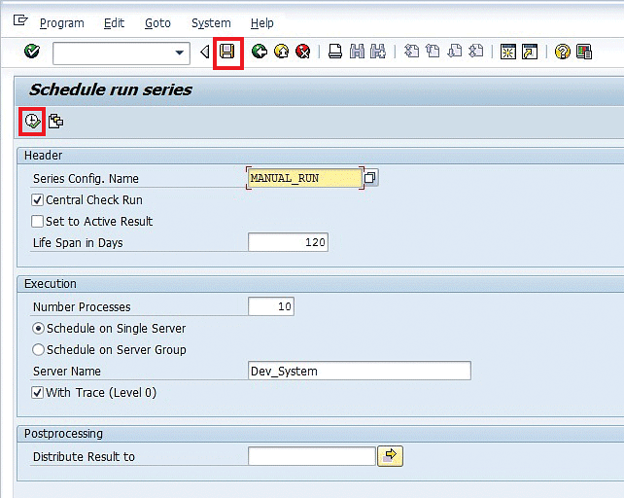The image size is (624, 498).
Task: Click the Life Span in Days field
Action: [288, 242]
